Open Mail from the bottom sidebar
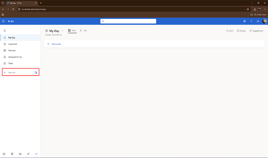Image resolution: width=268 pixels, height=158 pixels. [4, 154]
